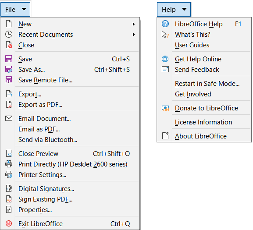Image resolution: width=253 pixels, height=230 pixels.
Task: Click the Digital Signatures pen icon
Action: pos(9,188)
